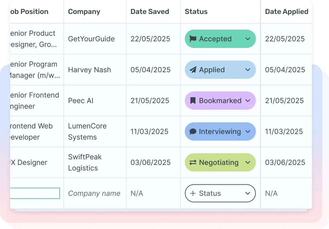Click the flag icon in the Accepted badge
Viewport: 329px width, 229px height.
(x=193, y=39)
